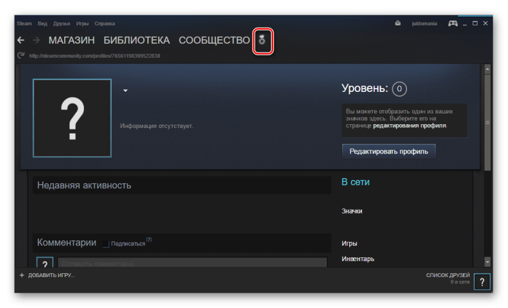Image resolution: width=508 pixels, height=308 pixels.
Task: Click the scrollbar up arrow
Action: pyautogui.click(x=487, y=69)
